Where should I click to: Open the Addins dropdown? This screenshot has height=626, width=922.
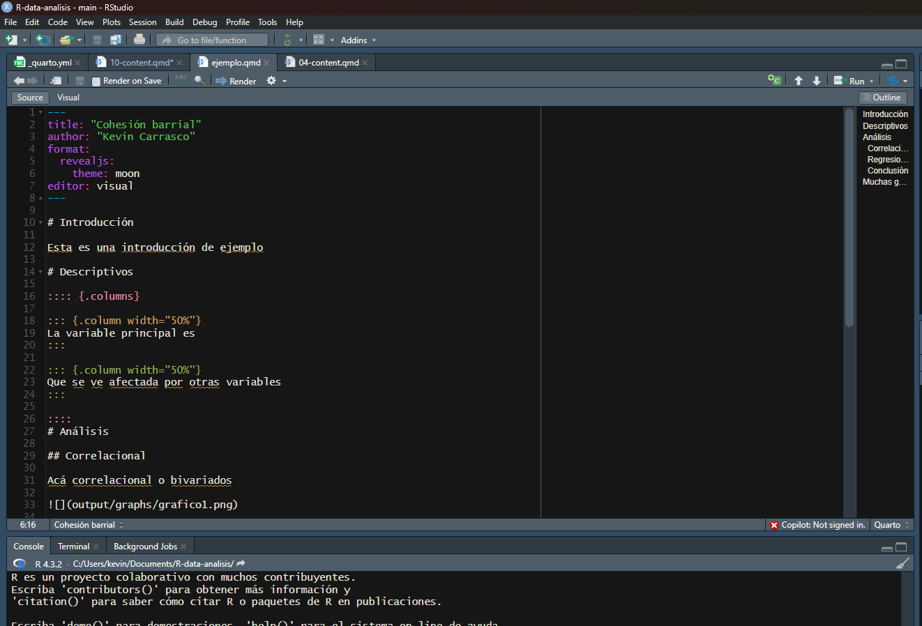[x=358, y=40]
